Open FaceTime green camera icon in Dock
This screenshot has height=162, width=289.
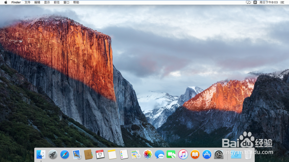point(171,154)
